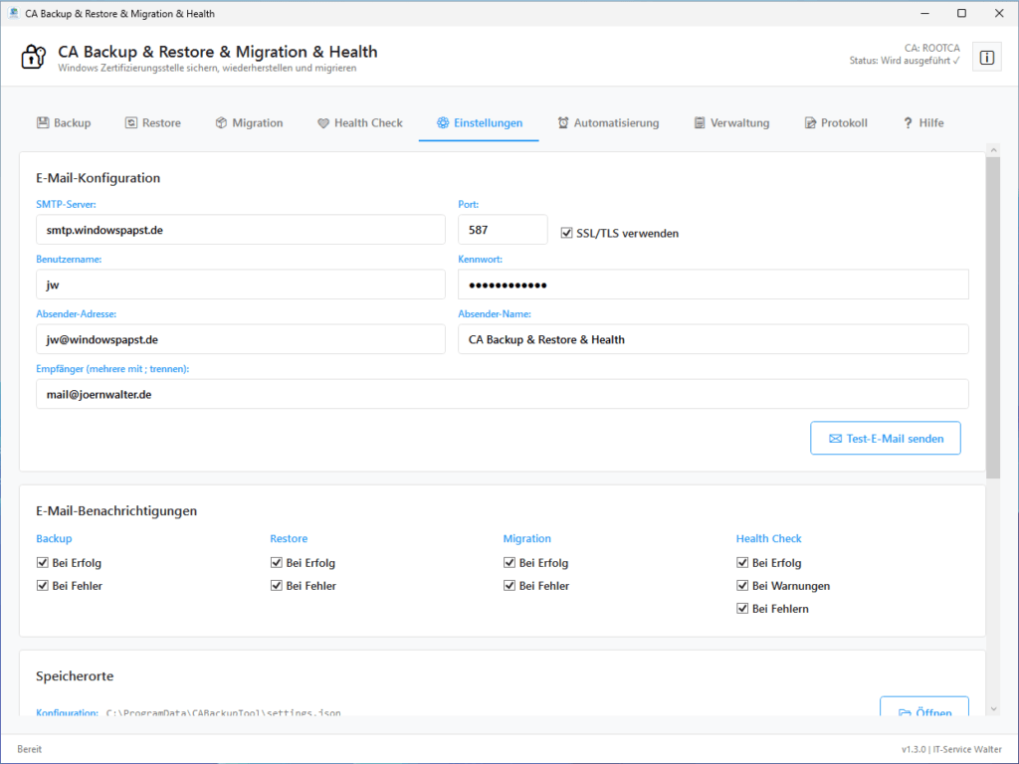Click the Automatisierung clock icon

tap(562, 122)
